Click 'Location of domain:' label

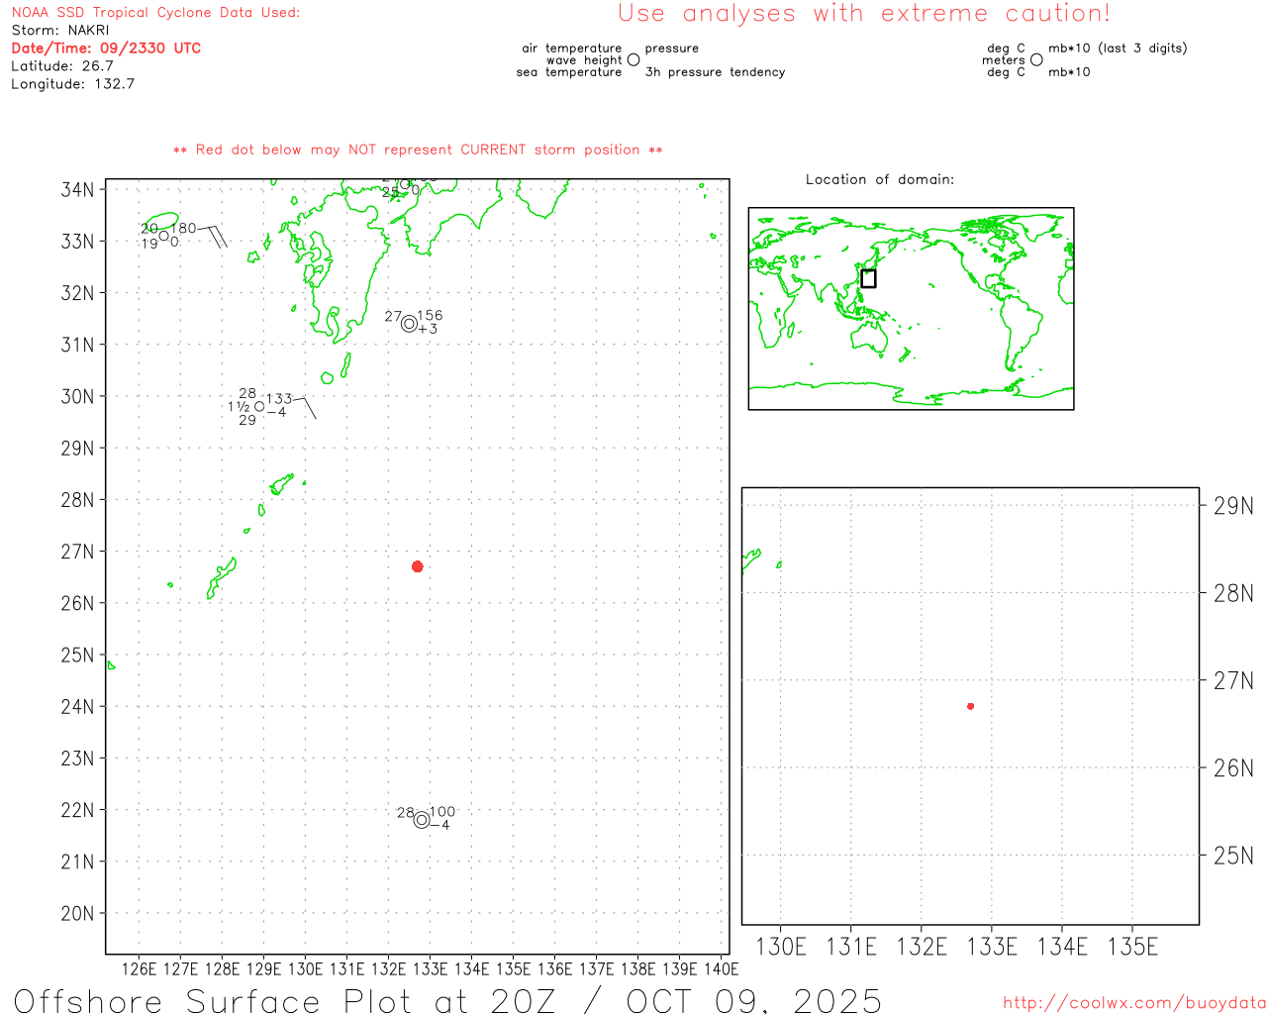[x=880, y=180]
